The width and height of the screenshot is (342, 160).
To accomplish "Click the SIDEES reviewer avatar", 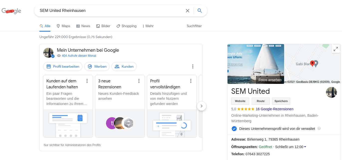I will [129, 123].
